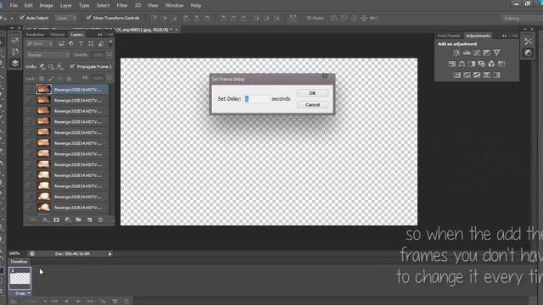
Task: Click the Set Delay input field
Action: tap(256, 99)
